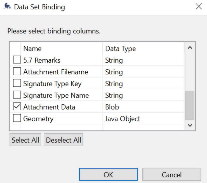Image resolution: width=207 pixels, height=183 pixels.
Task: Click the Select All button
Action: 25,140
